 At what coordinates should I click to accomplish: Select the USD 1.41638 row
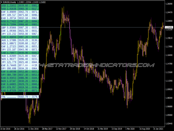(20, 9)
